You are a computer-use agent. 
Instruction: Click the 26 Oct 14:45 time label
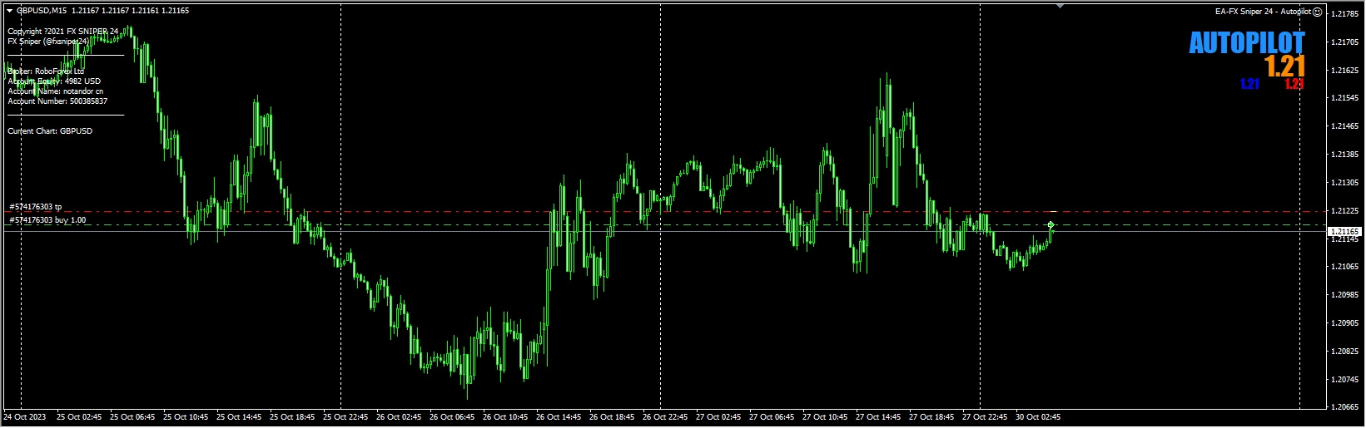pyautogui.click(x=559, y=417)
